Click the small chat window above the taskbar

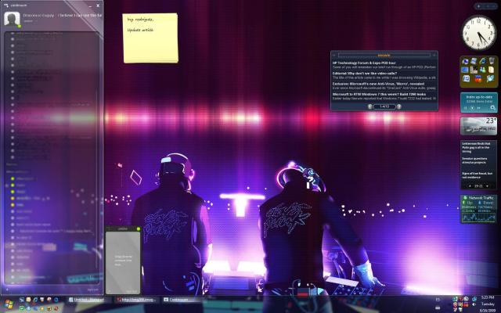(123, 258)
